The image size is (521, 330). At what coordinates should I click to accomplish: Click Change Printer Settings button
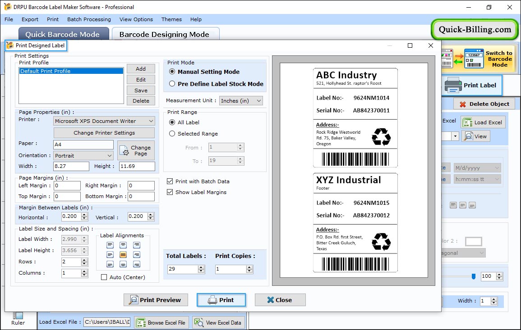click(104, 133)
